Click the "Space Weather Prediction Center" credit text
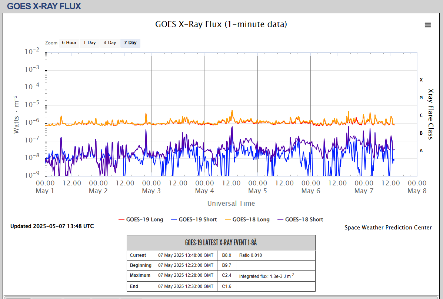The width and height of the screenshot is (443, 299). [x=388, y=228]
